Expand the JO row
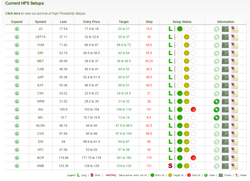The height and width of the screenshot is (181, 250). (x=17, y=29)
